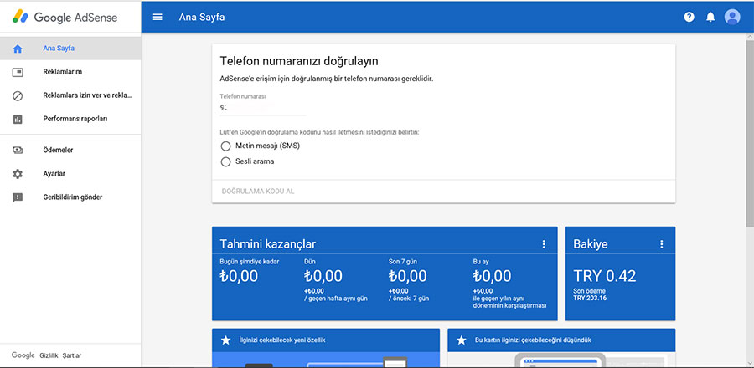Click the Son ödeme label

589,291
